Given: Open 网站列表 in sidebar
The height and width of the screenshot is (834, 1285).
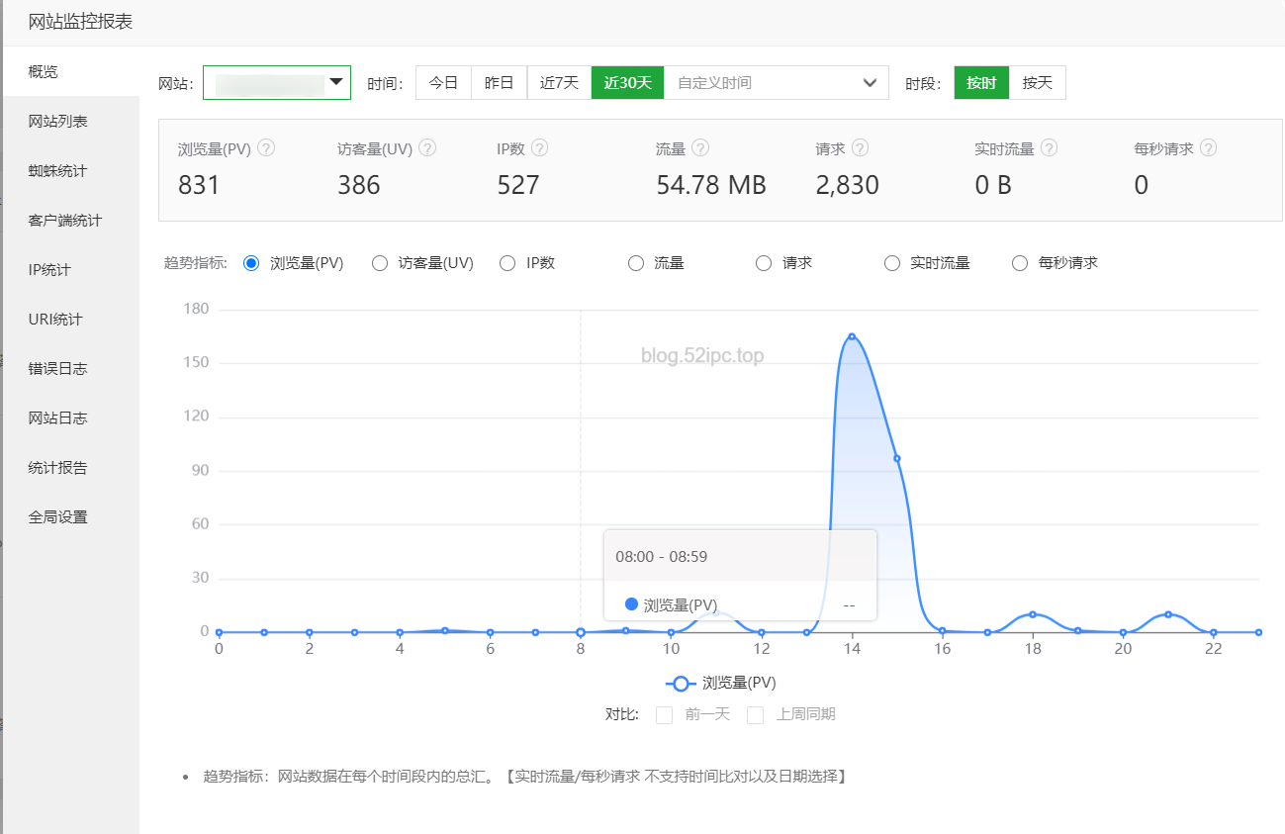Looking at the screenshot, I should pos(70,122).
